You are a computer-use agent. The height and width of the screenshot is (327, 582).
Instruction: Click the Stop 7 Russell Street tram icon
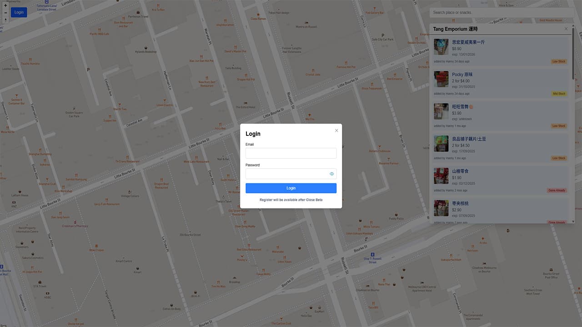(x=373, y=254)
